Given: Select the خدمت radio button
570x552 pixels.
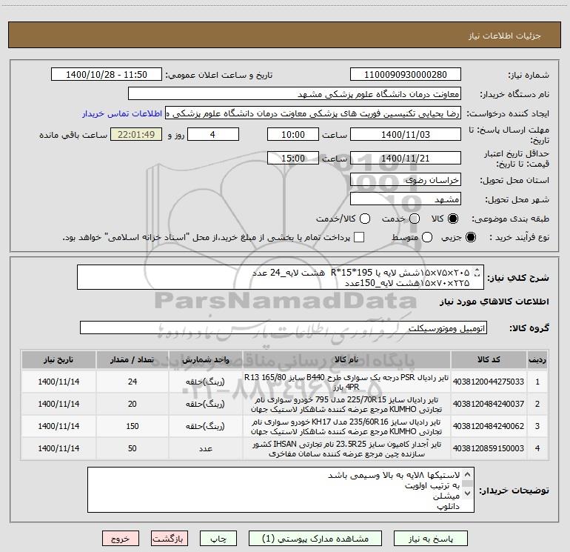Looking at the screenshot, I should 415,219.
